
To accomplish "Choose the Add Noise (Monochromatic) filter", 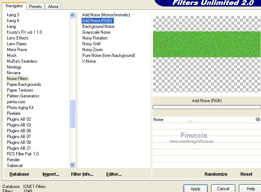I will [106, 15].
